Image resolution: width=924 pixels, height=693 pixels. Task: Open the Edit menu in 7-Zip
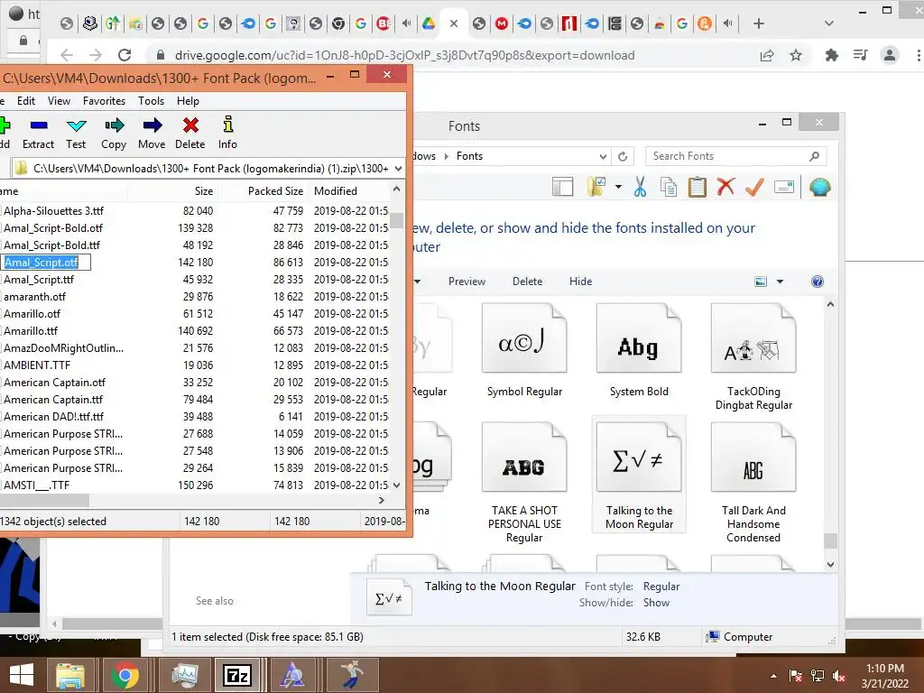[26, 101]
